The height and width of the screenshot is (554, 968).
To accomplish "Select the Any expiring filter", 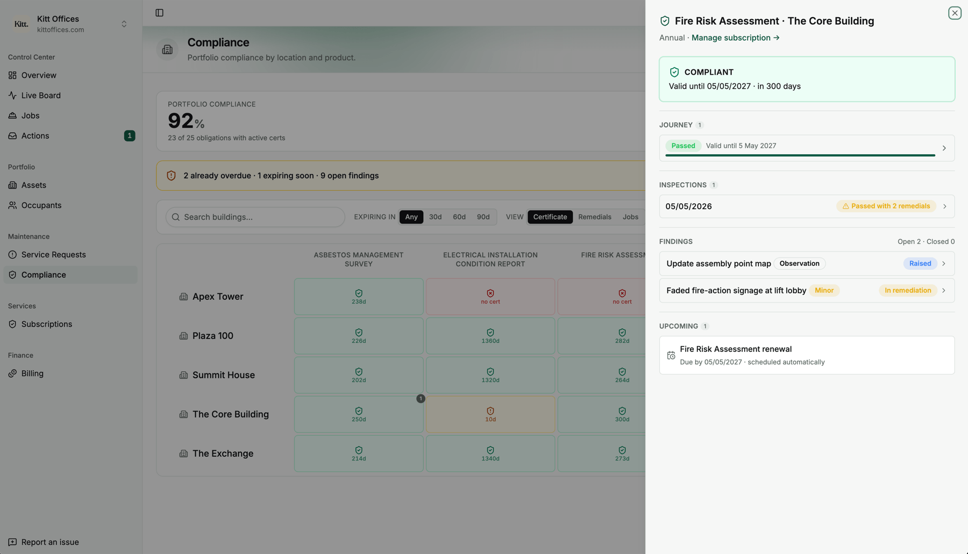I will 411,217.
